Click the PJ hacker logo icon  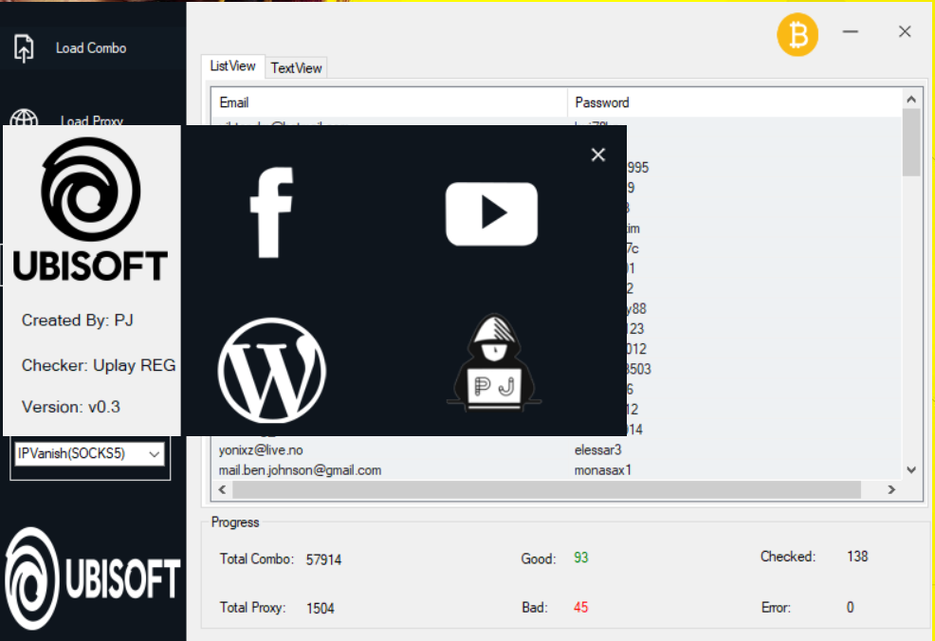pyautogui.click(x=494, y=362)
